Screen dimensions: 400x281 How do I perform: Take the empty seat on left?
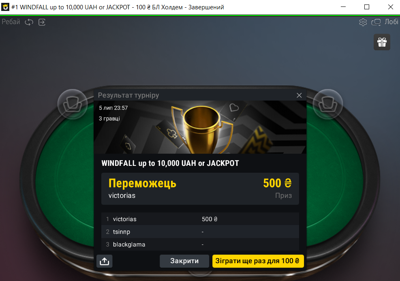click(x=73, y=104)
